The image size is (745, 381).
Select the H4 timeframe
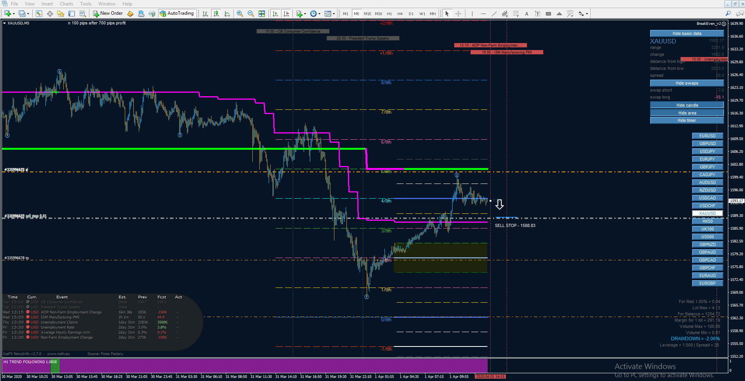click(400, 14)
